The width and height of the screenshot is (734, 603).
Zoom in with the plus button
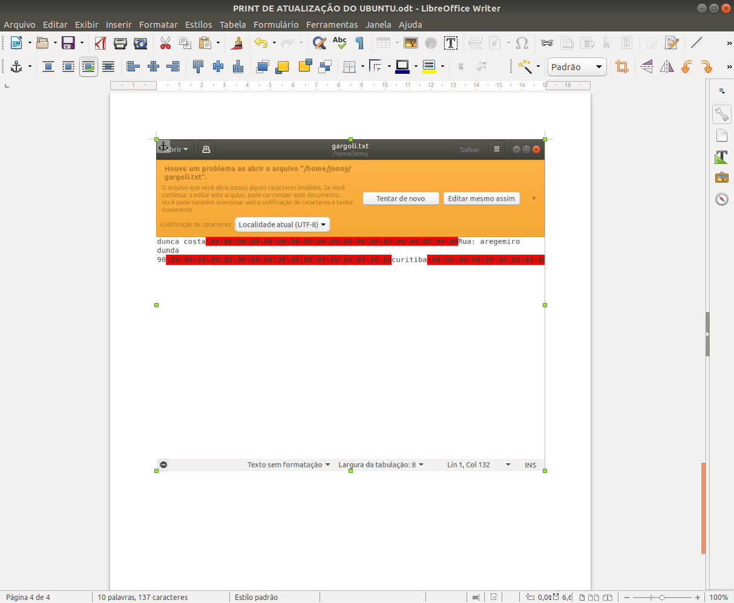[698, 598]
